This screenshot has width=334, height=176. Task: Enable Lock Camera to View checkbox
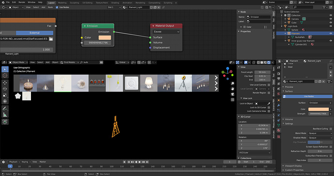point(269,111)
